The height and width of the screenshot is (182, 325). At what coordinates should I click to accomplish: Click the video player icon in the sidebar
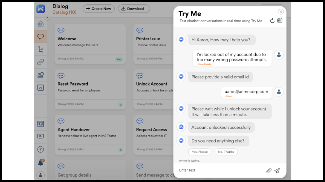point(40,136)
